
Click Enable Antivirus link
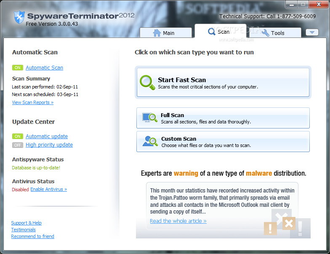(49, 189)
